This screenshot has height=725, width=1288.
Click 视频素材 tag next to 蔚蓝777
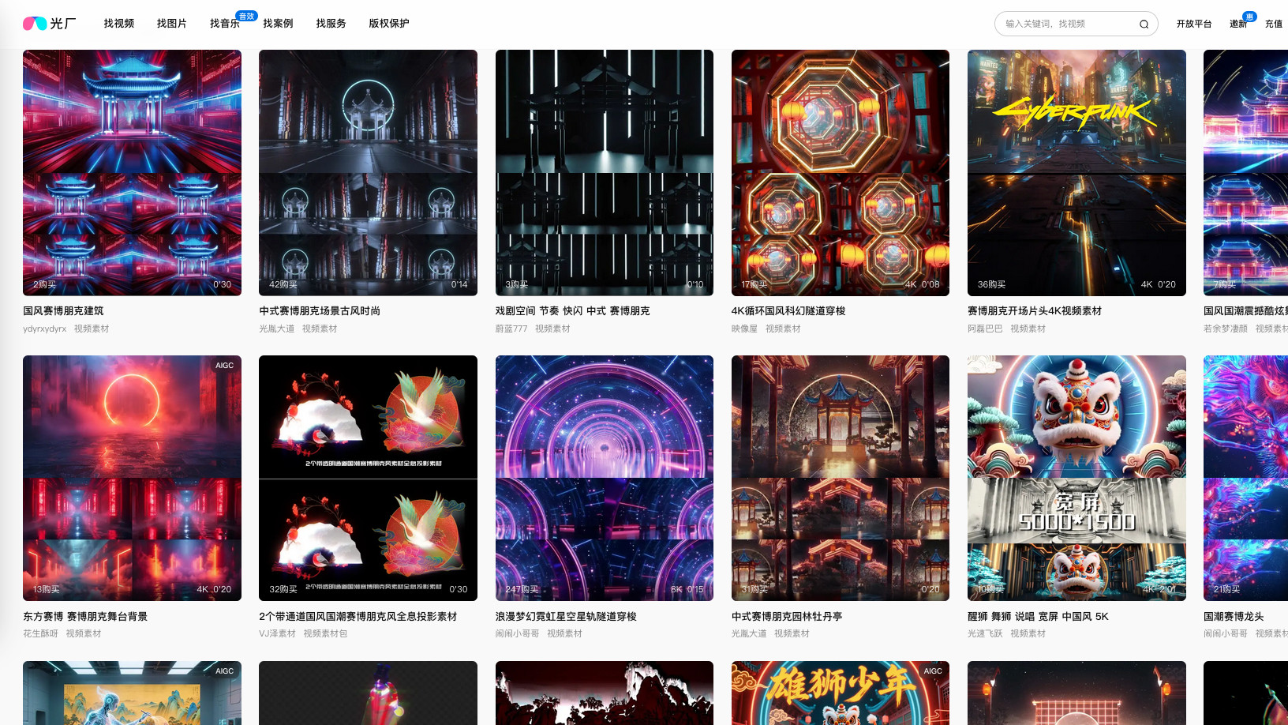tap(552, 329)
